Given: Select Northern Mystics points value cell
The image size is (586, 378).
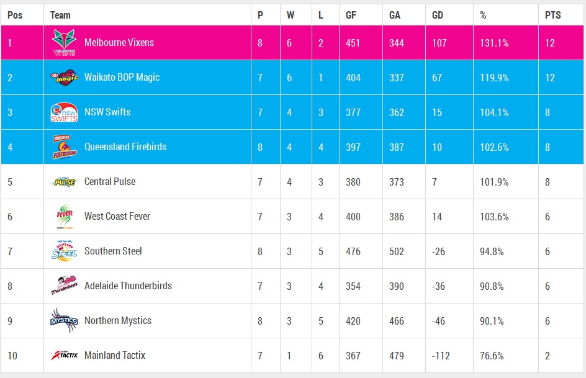Looking at the screenshot, I should [549, 321].
